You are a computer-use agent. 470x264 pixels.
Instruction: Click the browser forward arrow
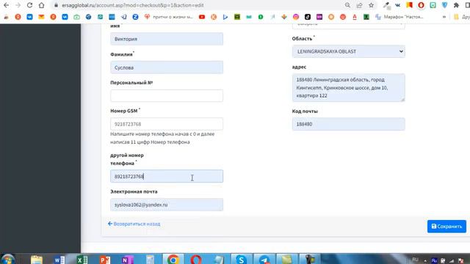click(x=18, y=5)
